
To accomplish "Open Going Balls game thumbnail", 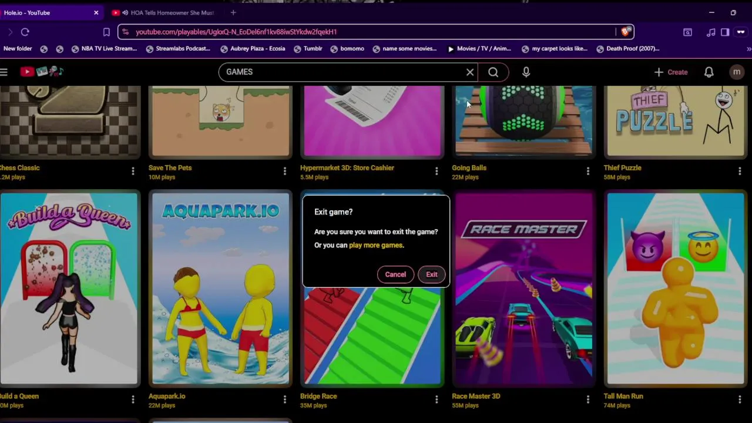I will 524,122.
